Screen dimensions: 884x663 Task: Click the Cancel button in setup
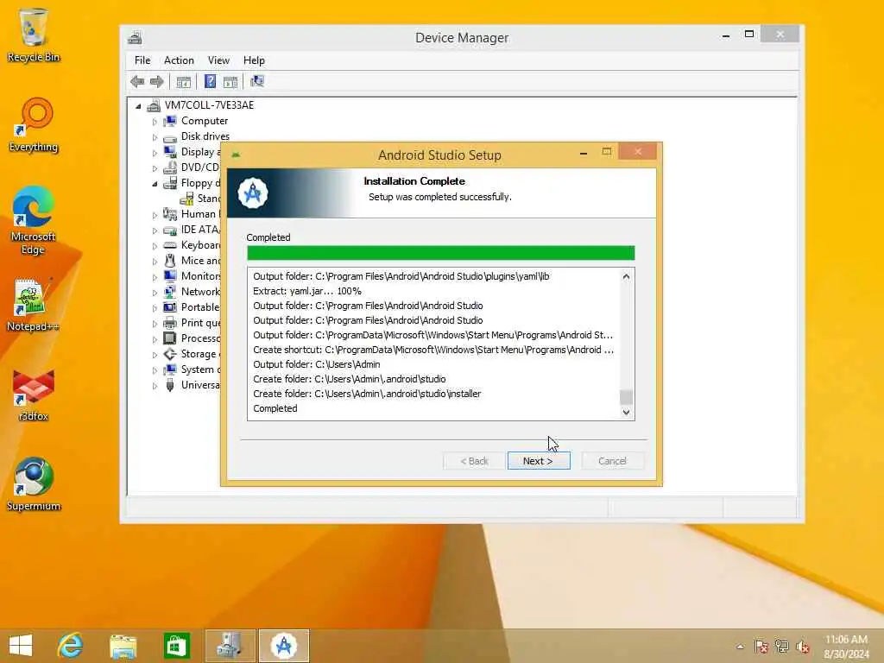click(612, 461)
